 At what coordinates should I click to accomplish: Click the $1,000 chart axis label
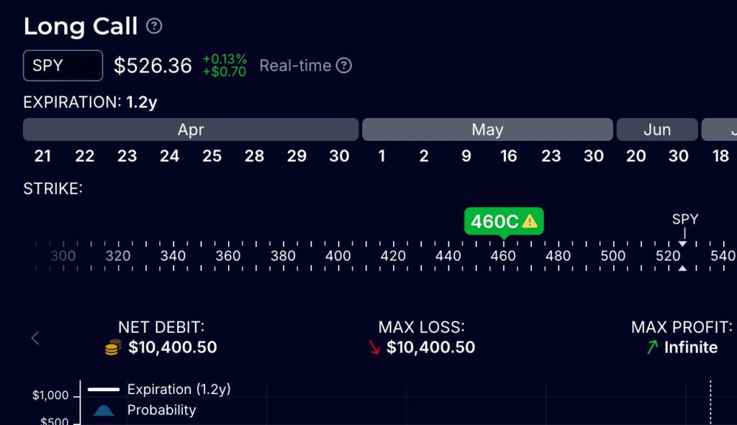[50, 396]
